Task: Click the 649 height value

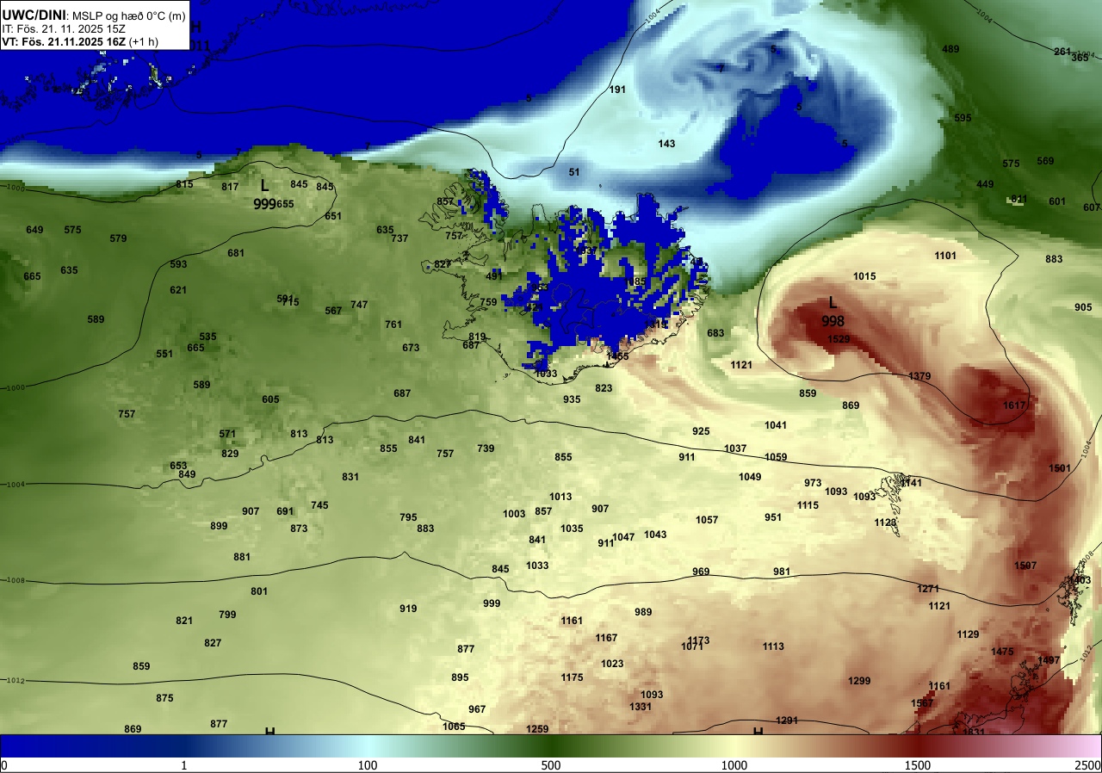Action: [x=34, y=230]
